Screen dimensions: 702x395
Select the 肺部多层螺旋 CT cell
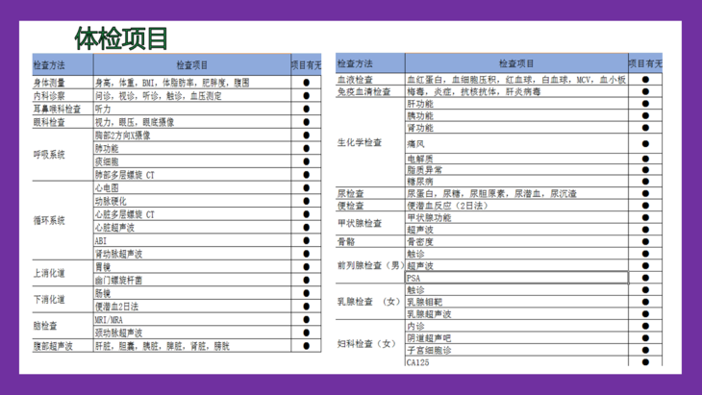125,175
